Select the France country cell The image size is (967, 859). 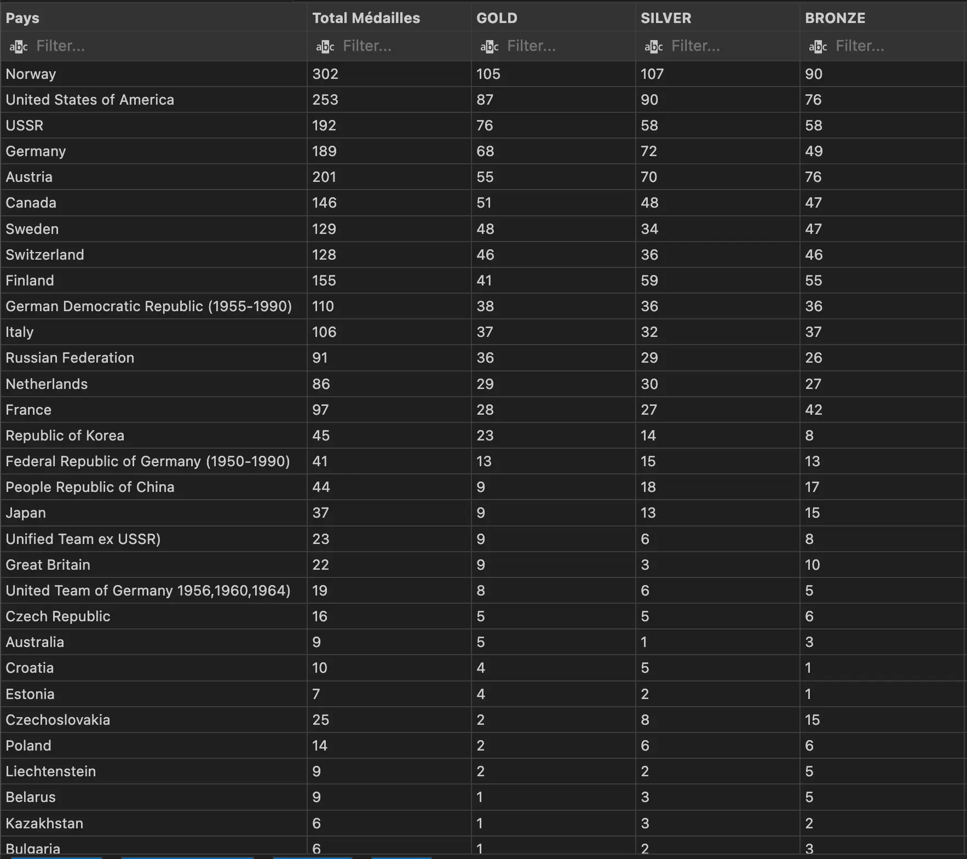(154, 410)
